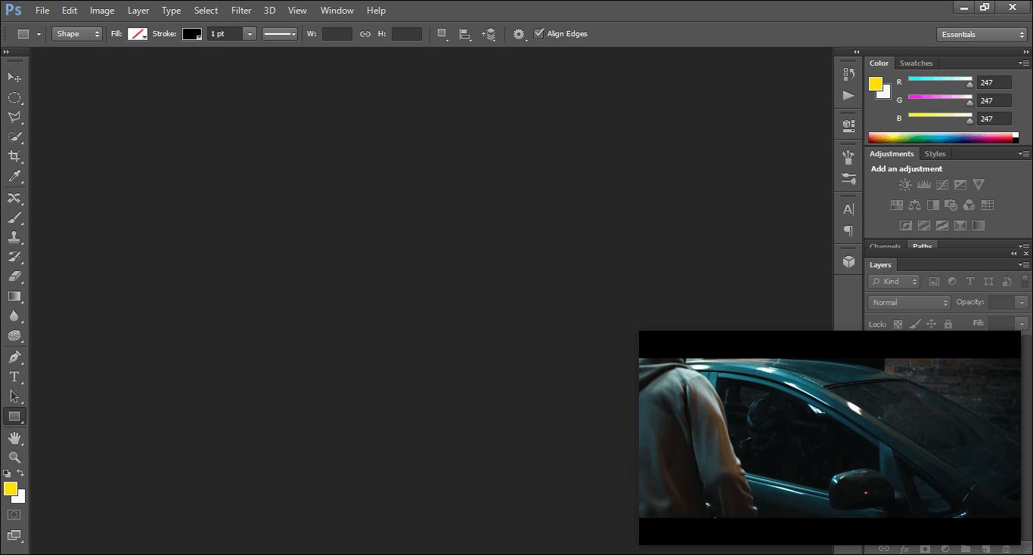Viewport: 1033px width, 555px height.
Task: Add a Levels adjustment
Action: pyautogui.click(x=923, y=184)
